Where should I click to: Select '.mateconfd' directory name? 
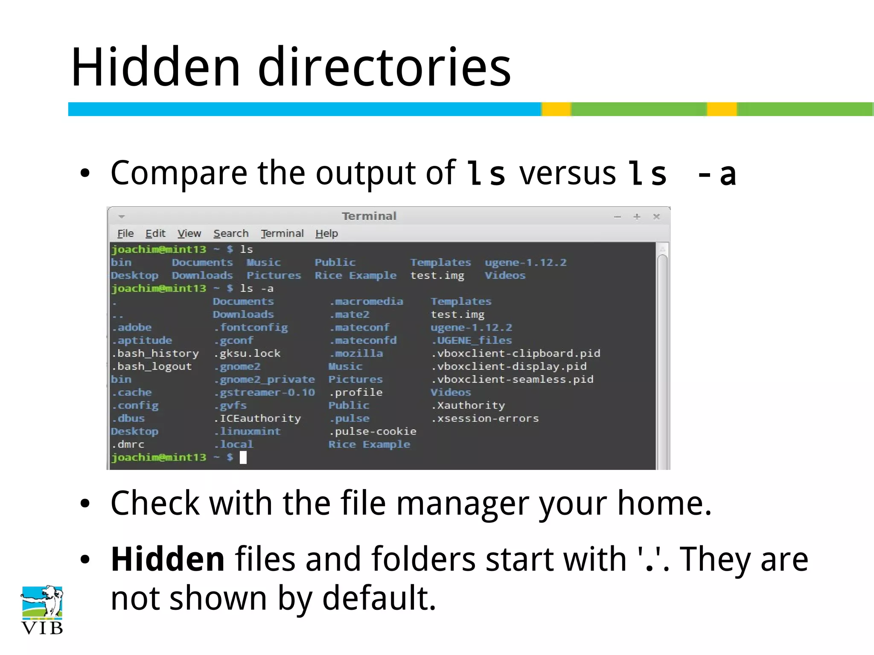coord(363,340)
